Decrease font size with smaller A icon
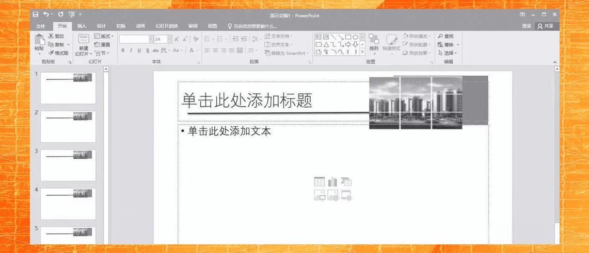This screenshot has height=253, width=589. click(x=185, y=39)
